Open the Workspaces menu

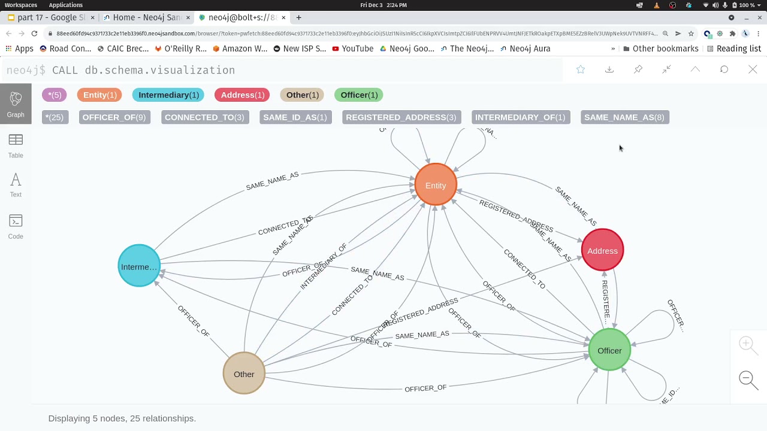click(x=21, y=5)
